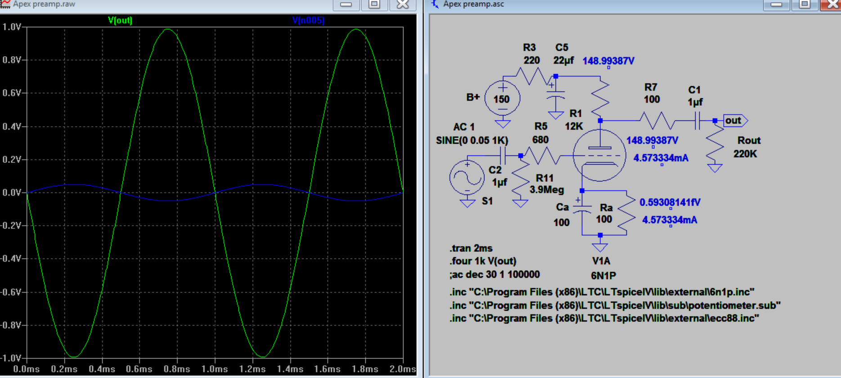Click the 0.59308141fV voltage label
This screenshot has height=378, width=841.
tap(670, 202)
